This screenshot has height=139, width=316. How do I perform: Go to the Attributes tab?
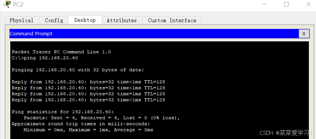(122, 20)
